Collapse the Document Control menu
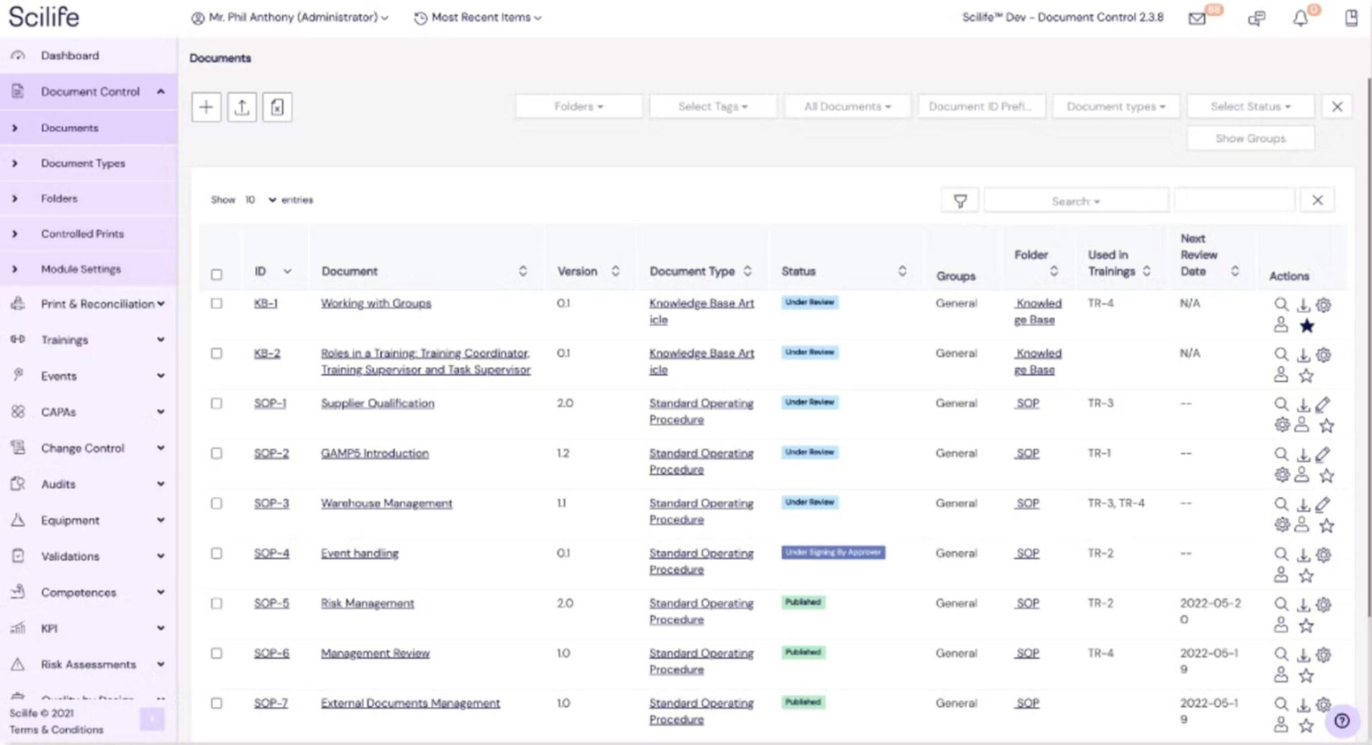The image size is (1372, 745). click(159, 91)
